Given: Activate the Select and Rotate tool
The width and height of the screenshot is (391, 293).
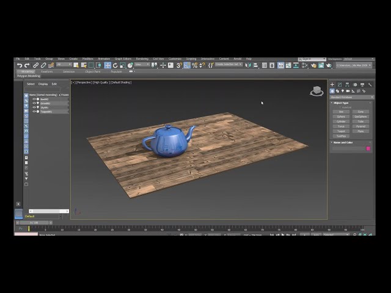Looking at the screenshot, I should [x=115, y=65].
